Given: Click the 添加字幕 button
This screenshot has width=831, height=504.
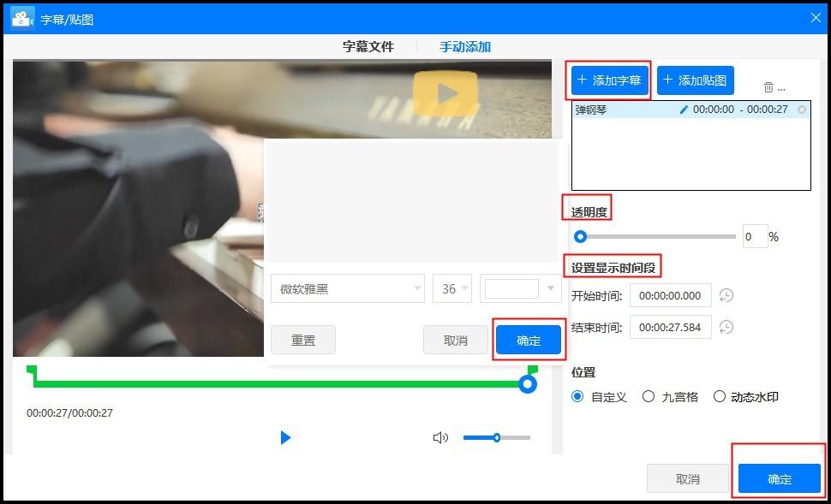Looking at the screenshot, I should pos(609,80).
